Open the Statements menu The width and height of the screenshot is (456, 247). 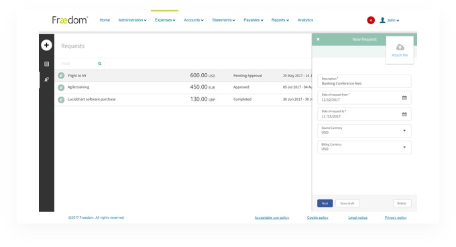click(223, 20)
